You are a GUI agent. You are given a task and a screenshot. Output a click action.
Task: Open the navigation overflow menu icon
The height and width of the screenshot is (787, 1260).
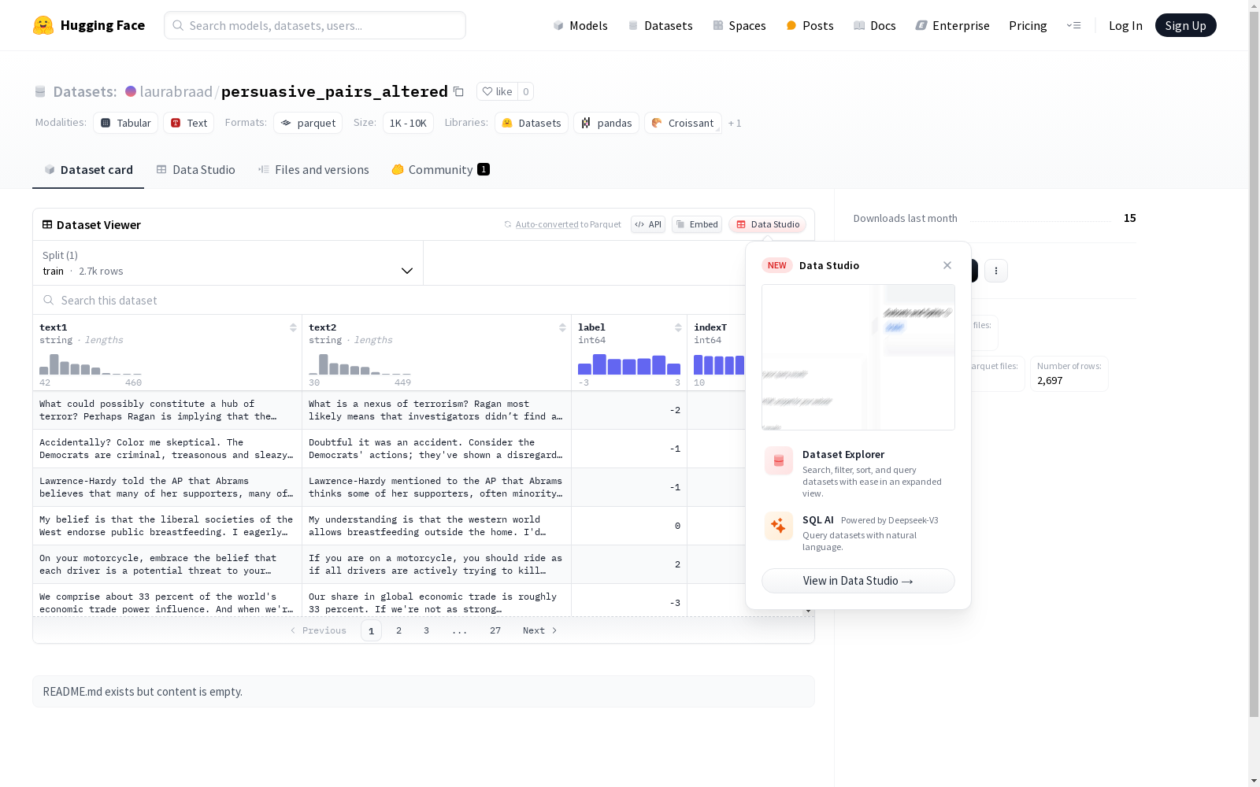point(1073,25)
